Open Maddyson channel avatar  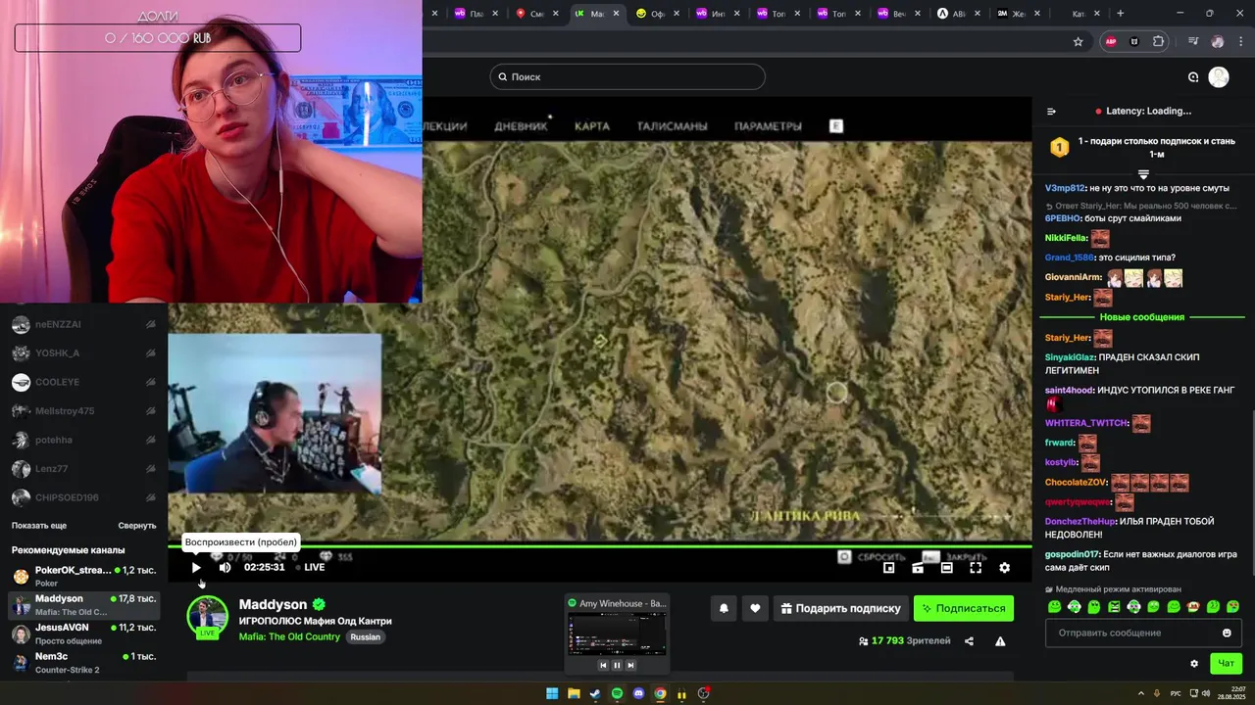coord(207,616)
